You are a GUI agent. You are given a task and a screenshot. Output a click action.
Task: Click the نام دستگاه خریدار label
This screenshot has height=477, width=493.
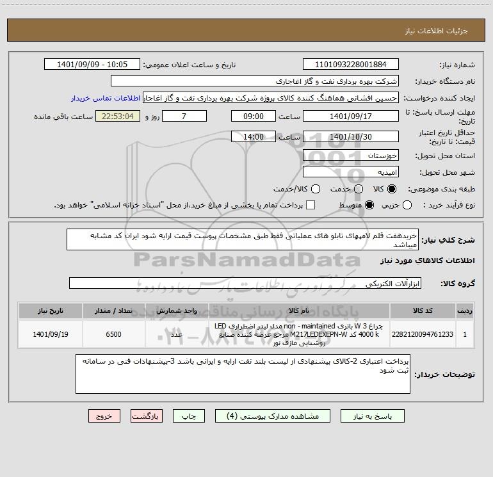pyautogui.click(x=445, y=81)
